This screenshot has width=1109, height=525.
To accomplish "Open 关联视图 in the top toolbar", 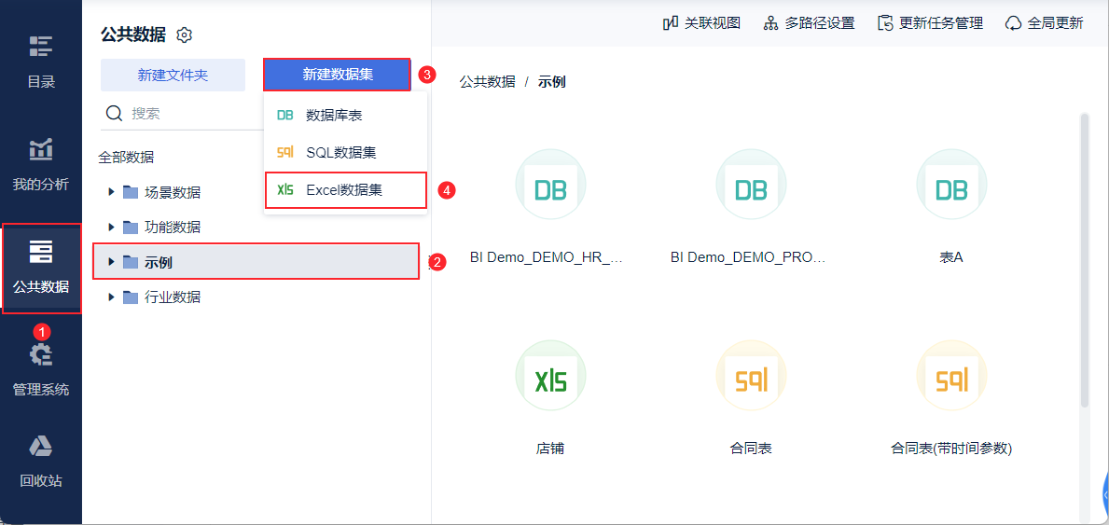I will 701,23.
